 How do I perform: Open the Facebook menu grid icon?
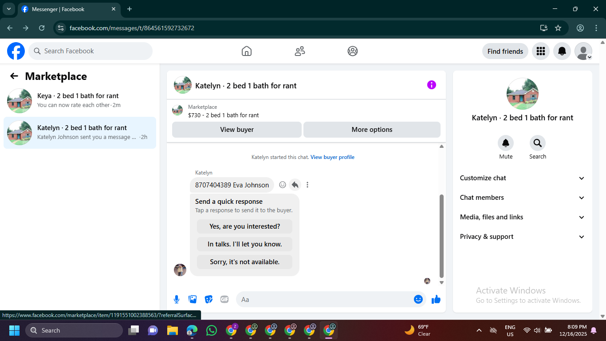point(541,51)
